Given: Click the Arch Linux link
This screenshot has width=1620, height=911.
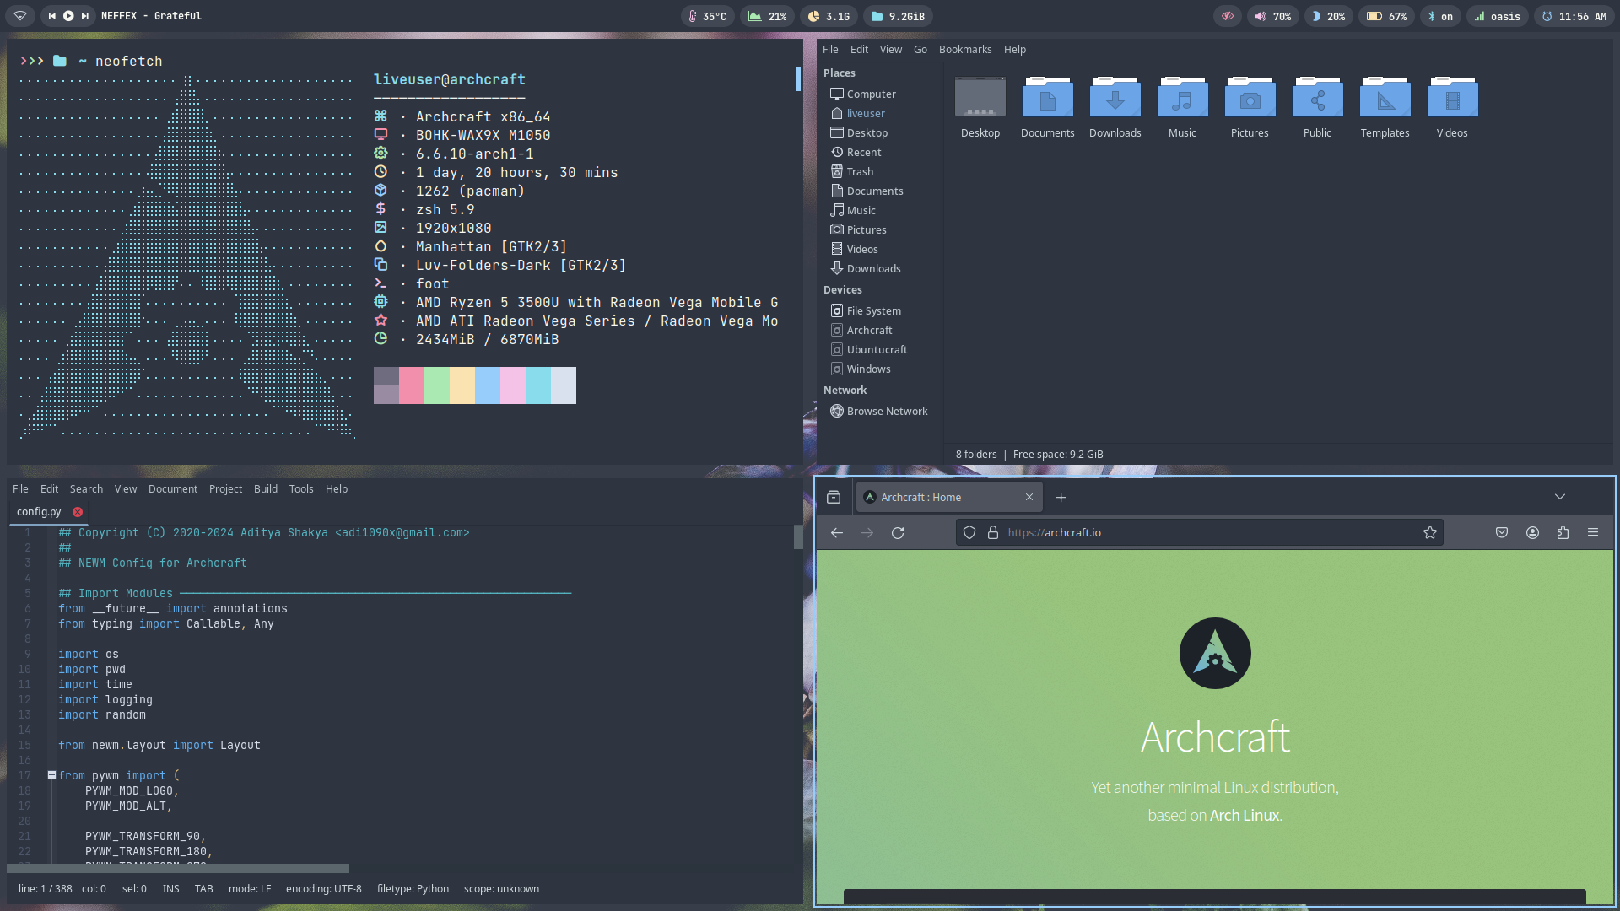Looking at the screenshot, I should click(1244, 816).
